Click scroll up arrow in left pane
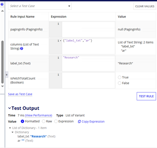The width and height of the screenshot is (157, 148). (2, 11)
